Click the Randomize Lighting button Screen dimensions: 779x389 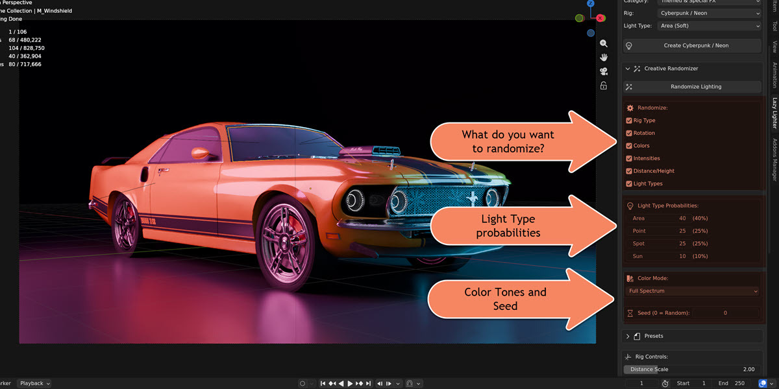pyautogui.click(x=693, y=86)
